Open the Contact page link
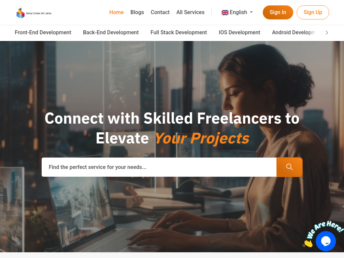This screenshot has width=344, height=258. [160, 12]
